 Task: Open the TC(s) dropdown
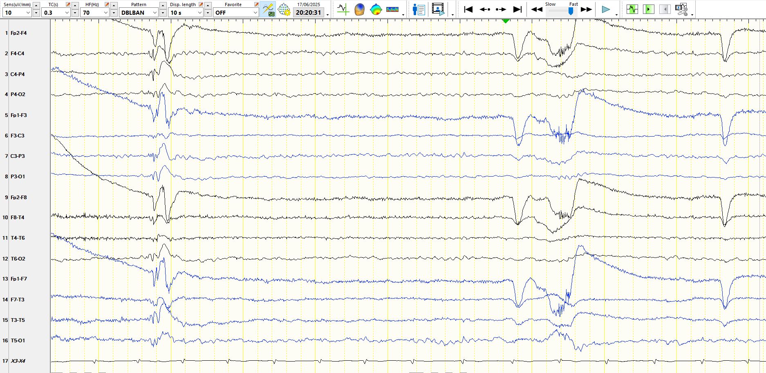(56, 13)
